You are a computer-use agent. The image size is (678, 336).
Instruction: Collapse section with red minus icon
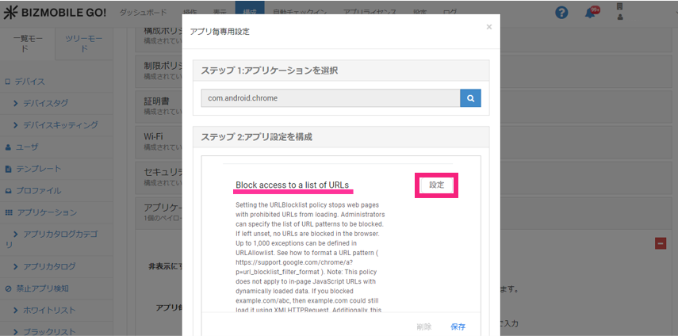point(660,244)
